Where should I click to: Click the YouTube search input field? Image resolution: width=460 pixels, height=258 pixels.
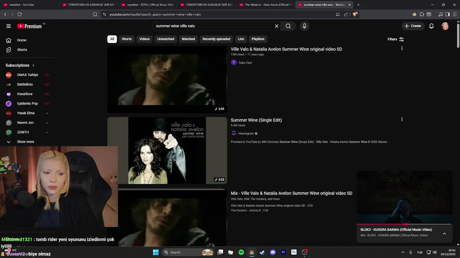pyautogui.click(x=214, y=26)
